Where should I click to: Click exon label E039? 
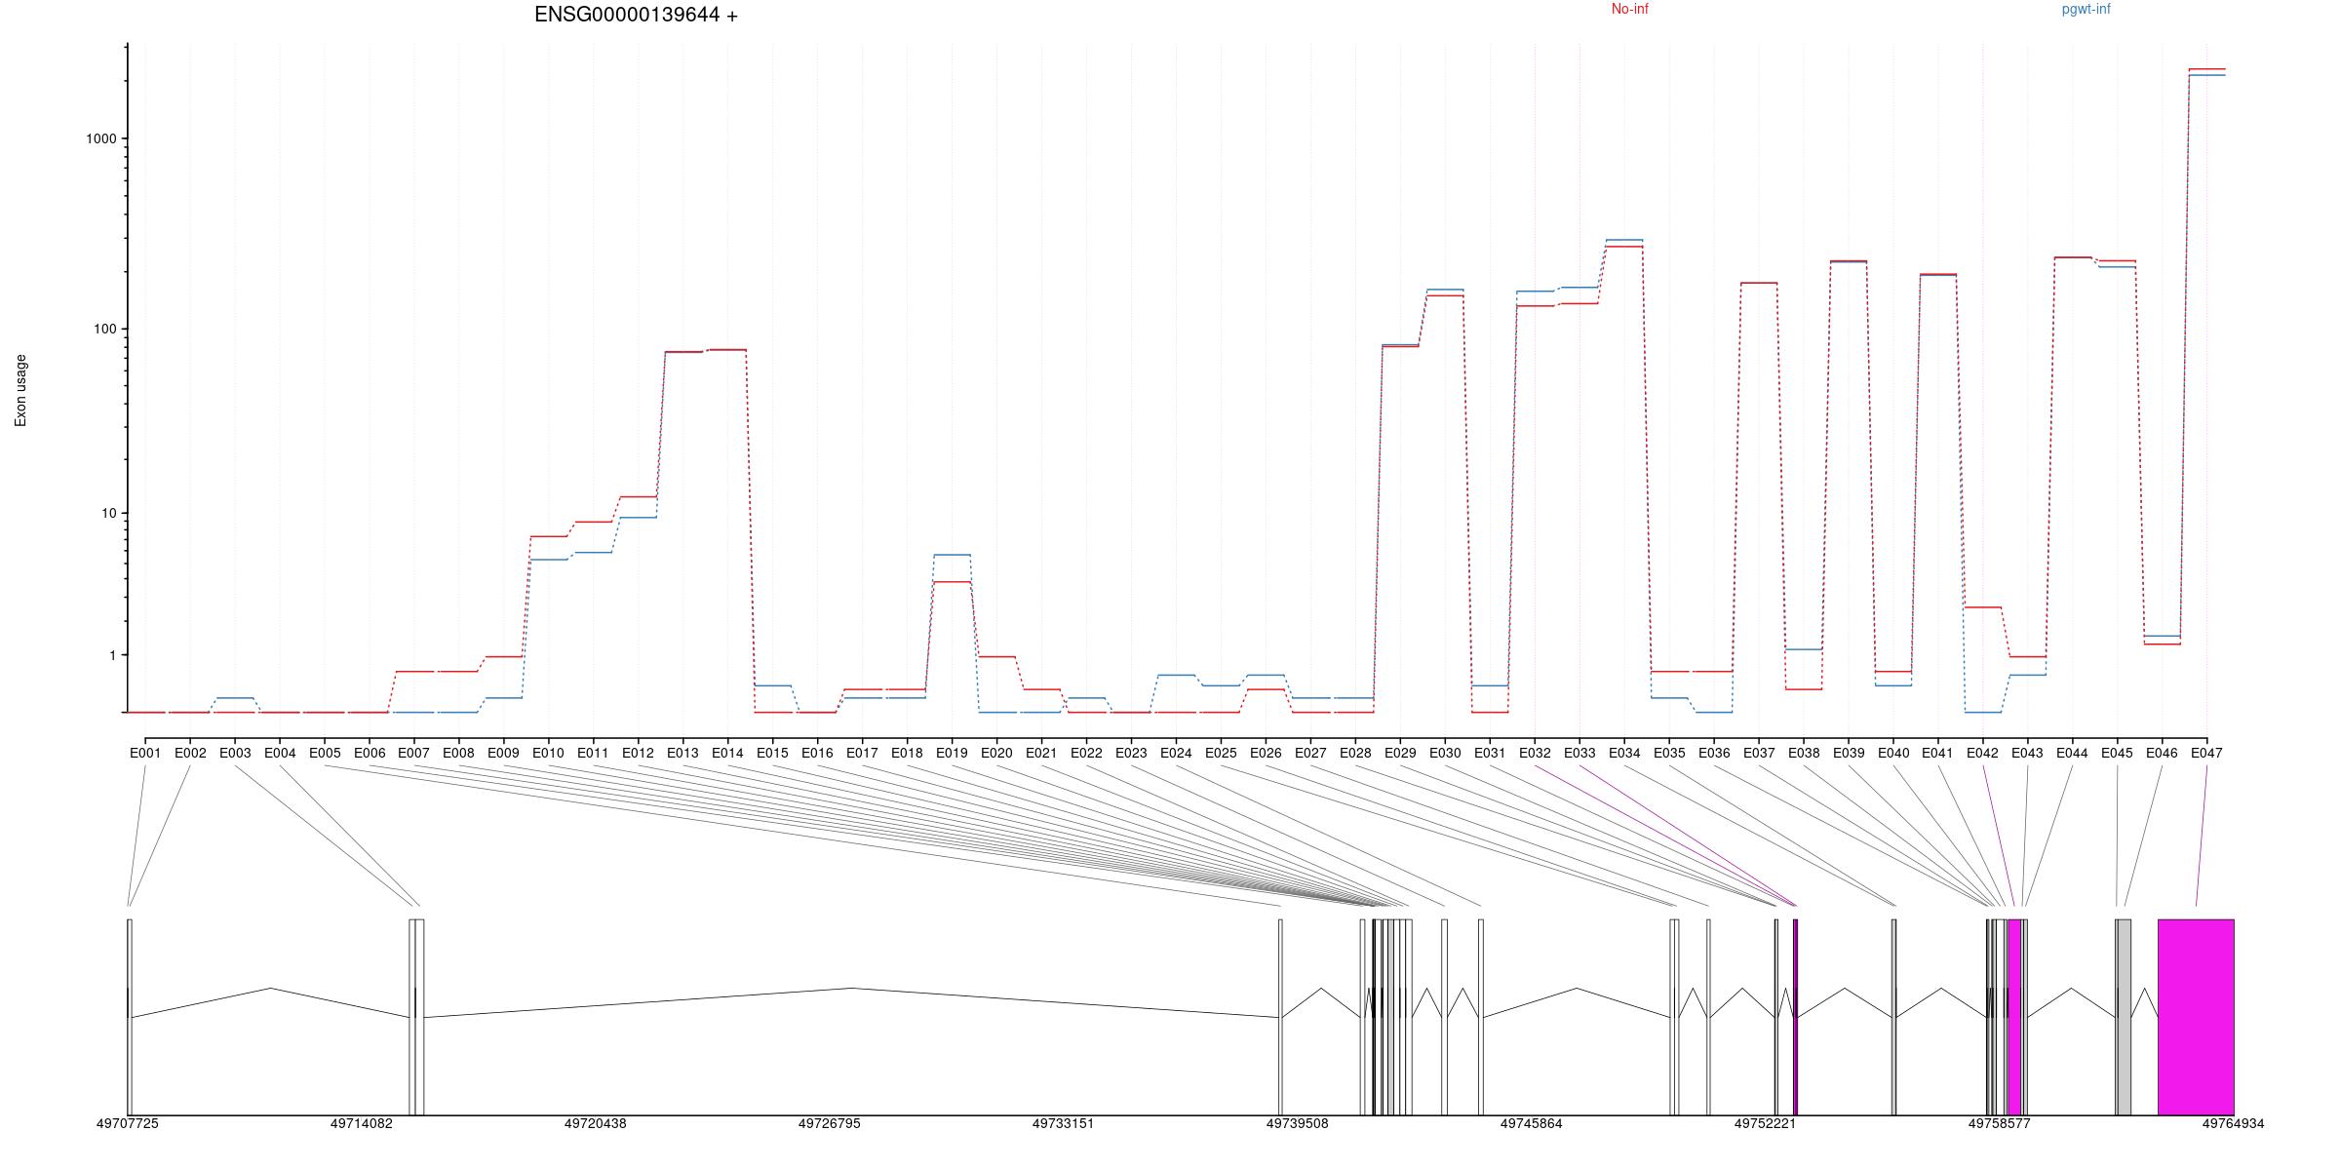pos(1849,753)
